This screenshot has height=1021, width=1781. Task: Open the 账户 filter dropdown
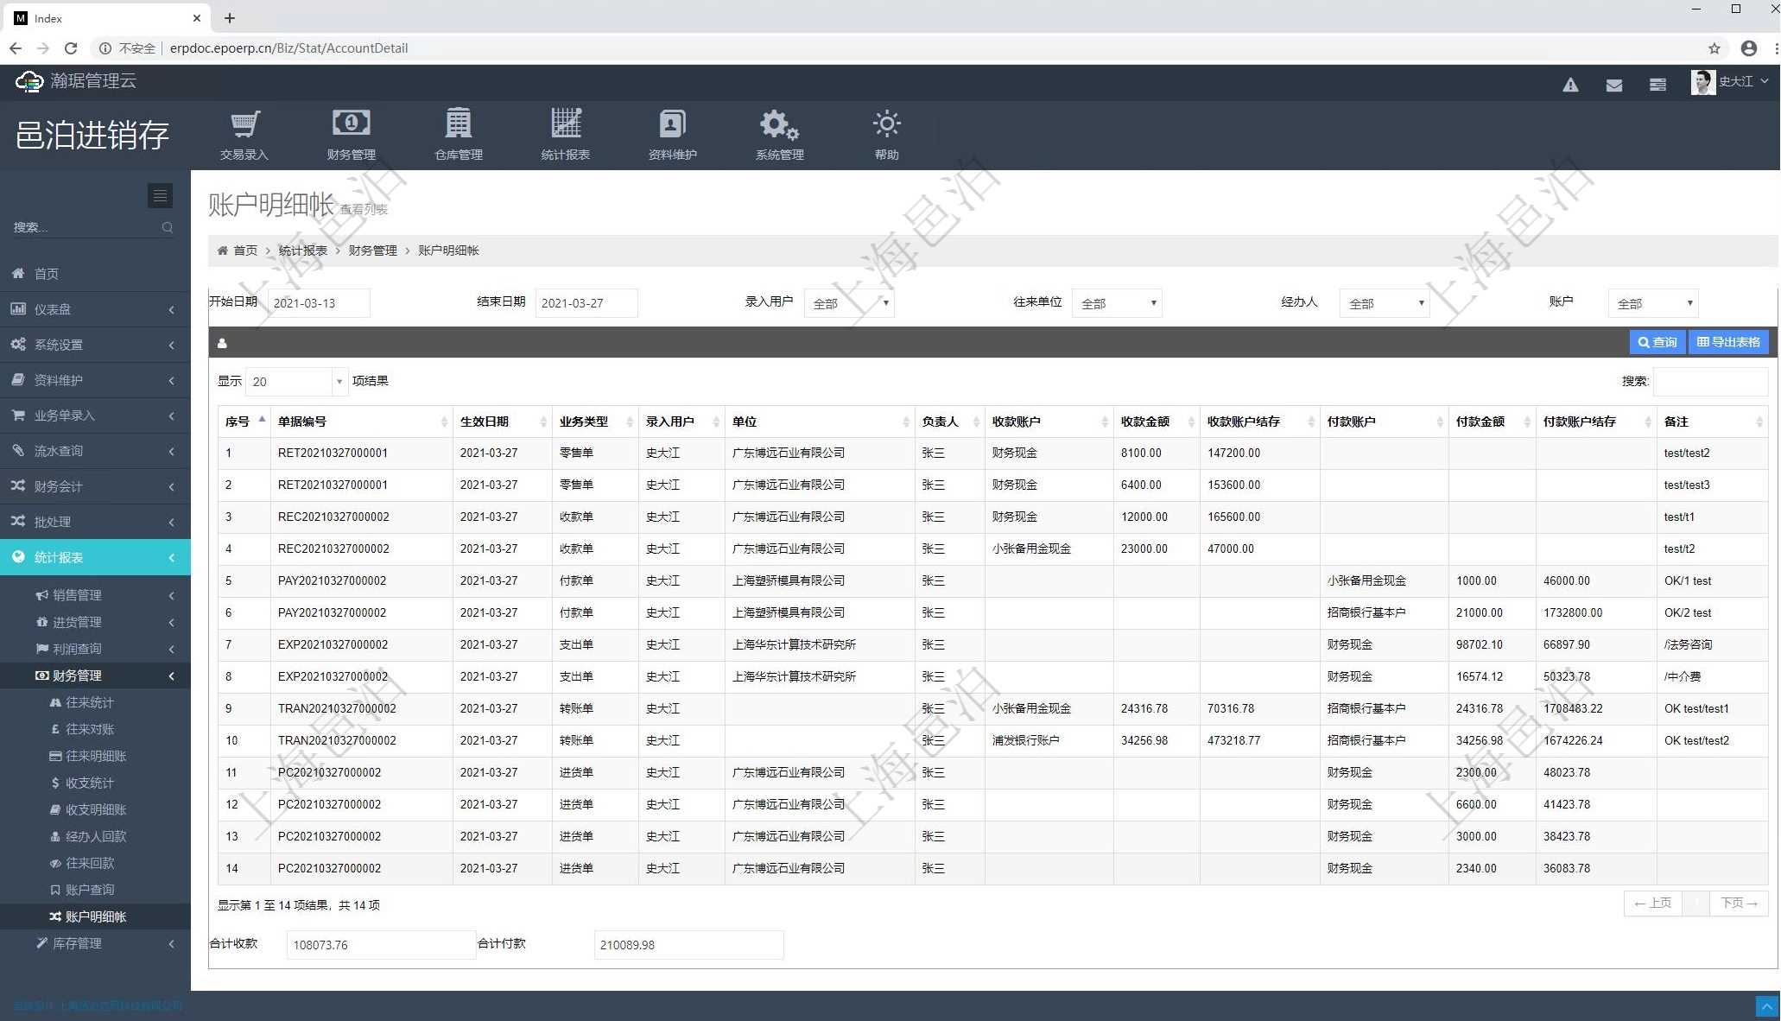(1652, 303)
